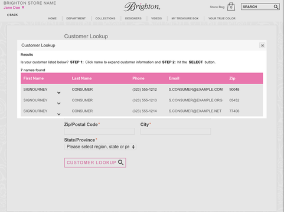
Task: Open the Collections menu
Action: 105,18
